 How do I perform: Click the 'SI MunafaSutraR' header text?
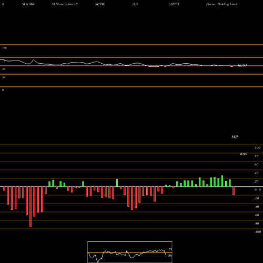pos(65,4)
